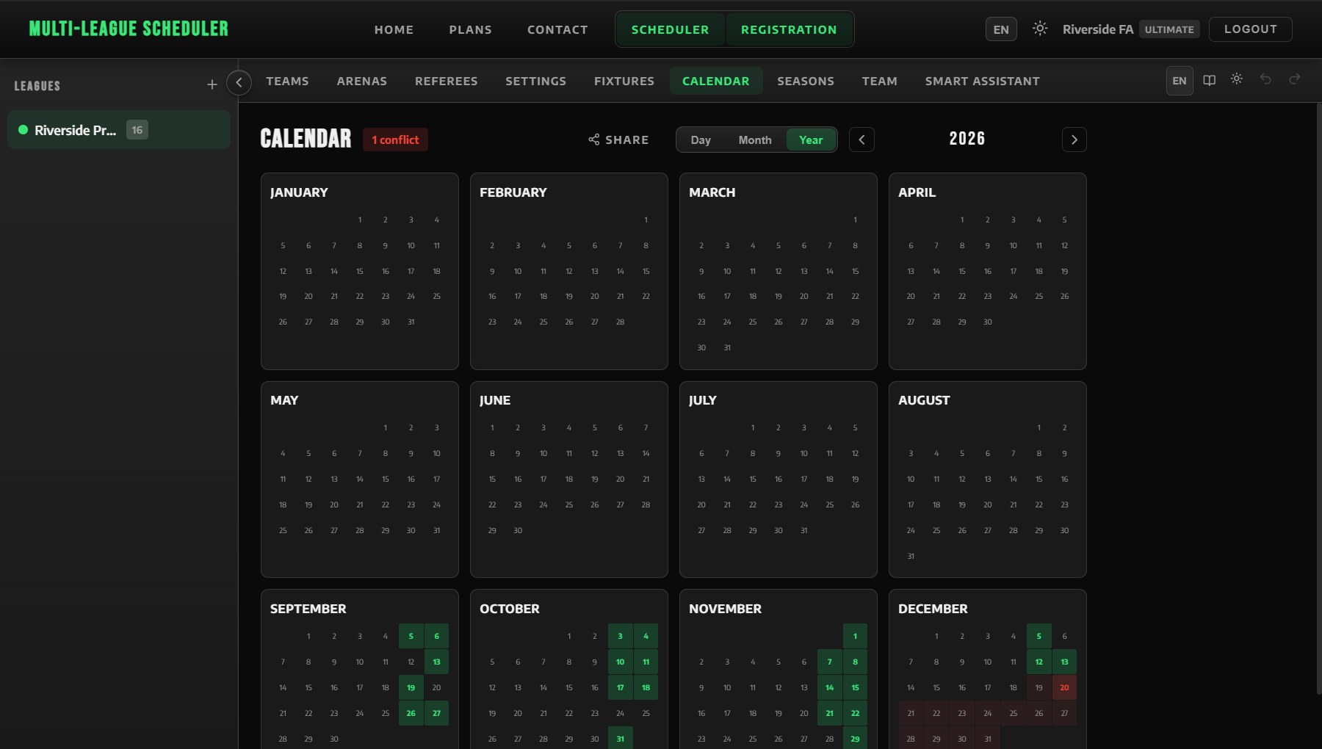Click the Multi-League Scheduler logo

(x=129, y=29)
